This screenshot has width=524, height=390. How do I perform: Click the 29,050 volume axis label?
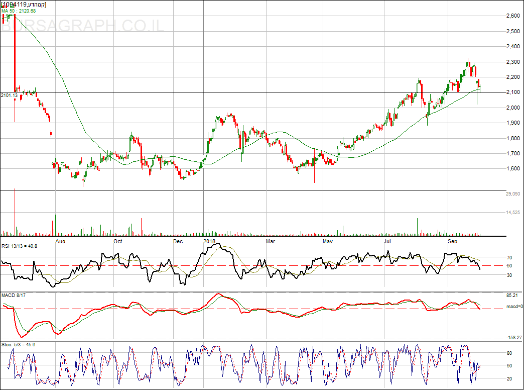click(x=512, y=194)
